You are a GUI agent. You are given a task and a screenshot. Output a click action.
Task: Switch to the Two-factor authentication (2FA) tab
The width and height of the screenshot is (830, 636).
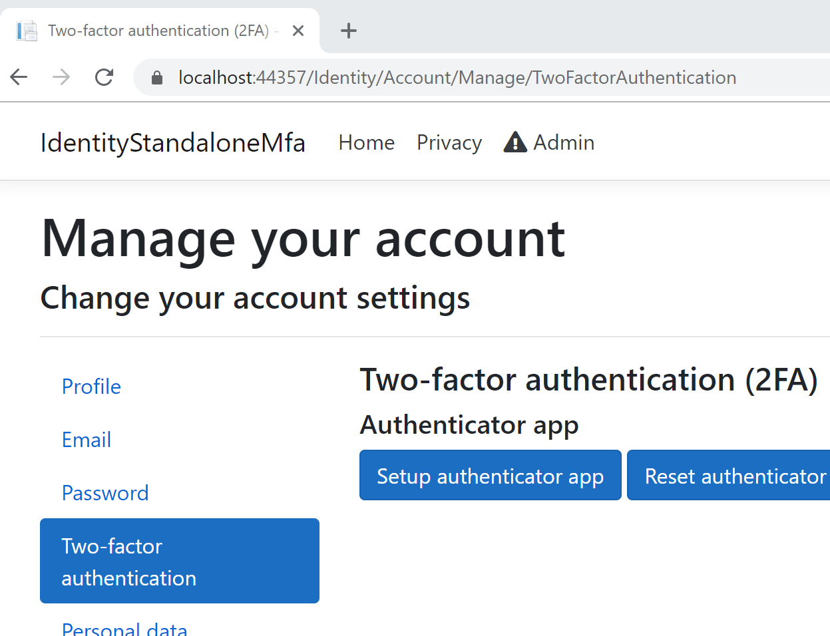(x=160, y=30)
